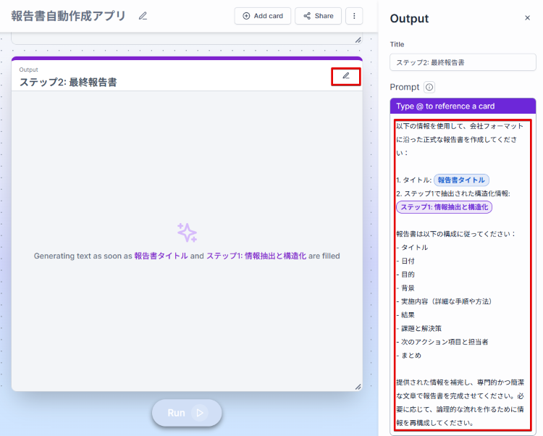Click the card heading ステップ2: 最終報告書
Screen dimensions: 543x436
point(68,83)
